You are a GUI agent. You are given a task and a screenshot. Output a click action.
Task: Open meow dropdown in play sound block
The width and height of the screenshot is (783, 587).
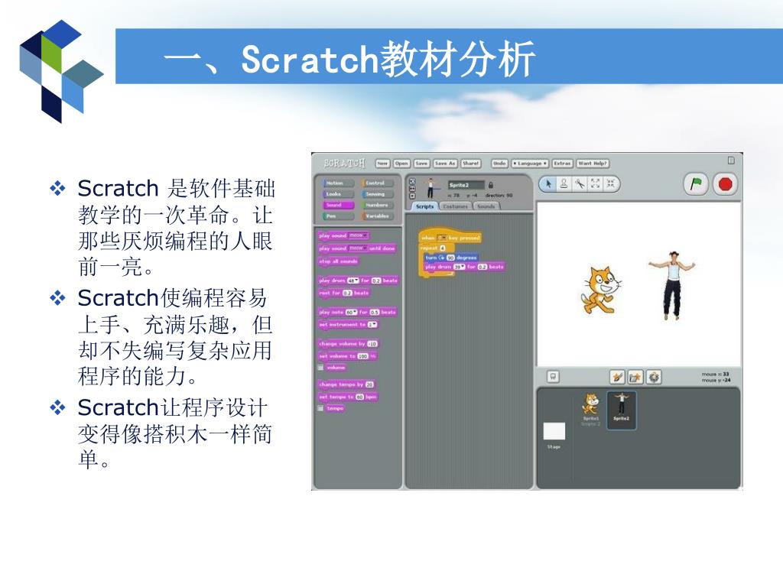coord(358,235)
